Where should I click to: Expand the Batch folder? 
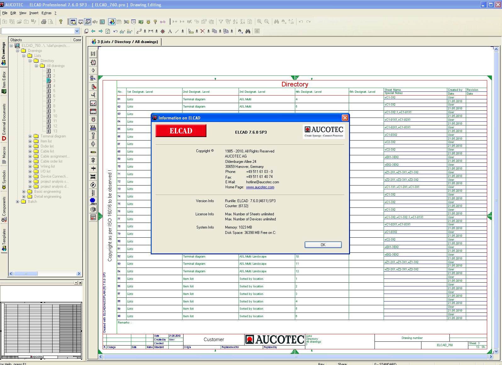[18, 202]
